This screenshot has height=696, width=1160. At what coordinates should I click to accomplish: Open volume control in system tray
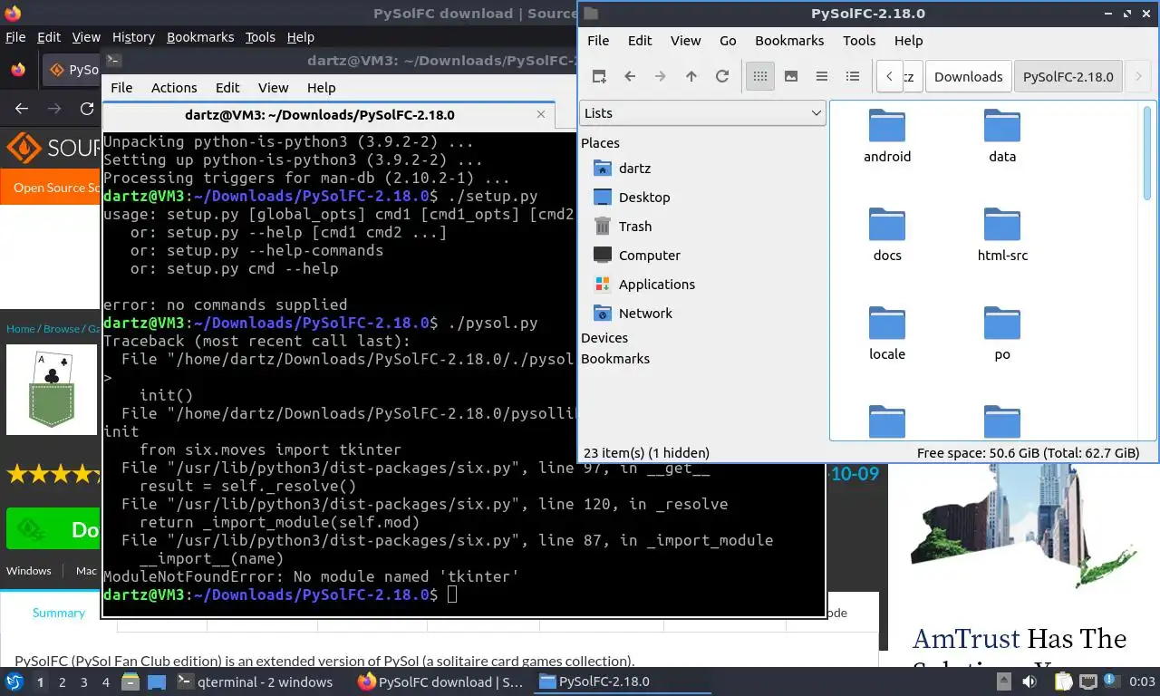coord(1030,681)
